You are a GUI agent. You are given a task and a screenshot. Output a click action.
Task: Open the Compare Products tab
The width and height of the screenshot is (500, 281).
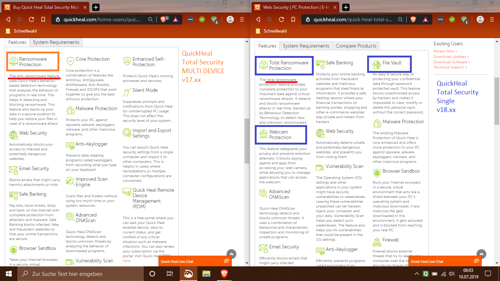coord(356,46)
